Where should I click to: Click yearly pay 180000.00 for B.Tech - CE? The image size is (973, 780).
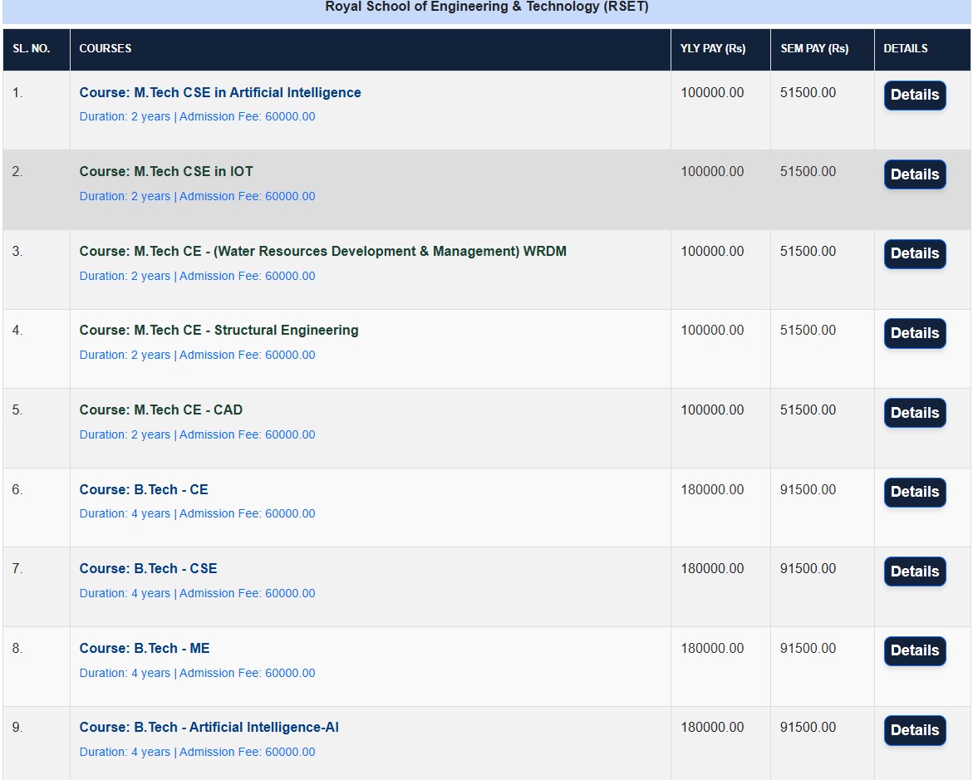click(712, 489)
